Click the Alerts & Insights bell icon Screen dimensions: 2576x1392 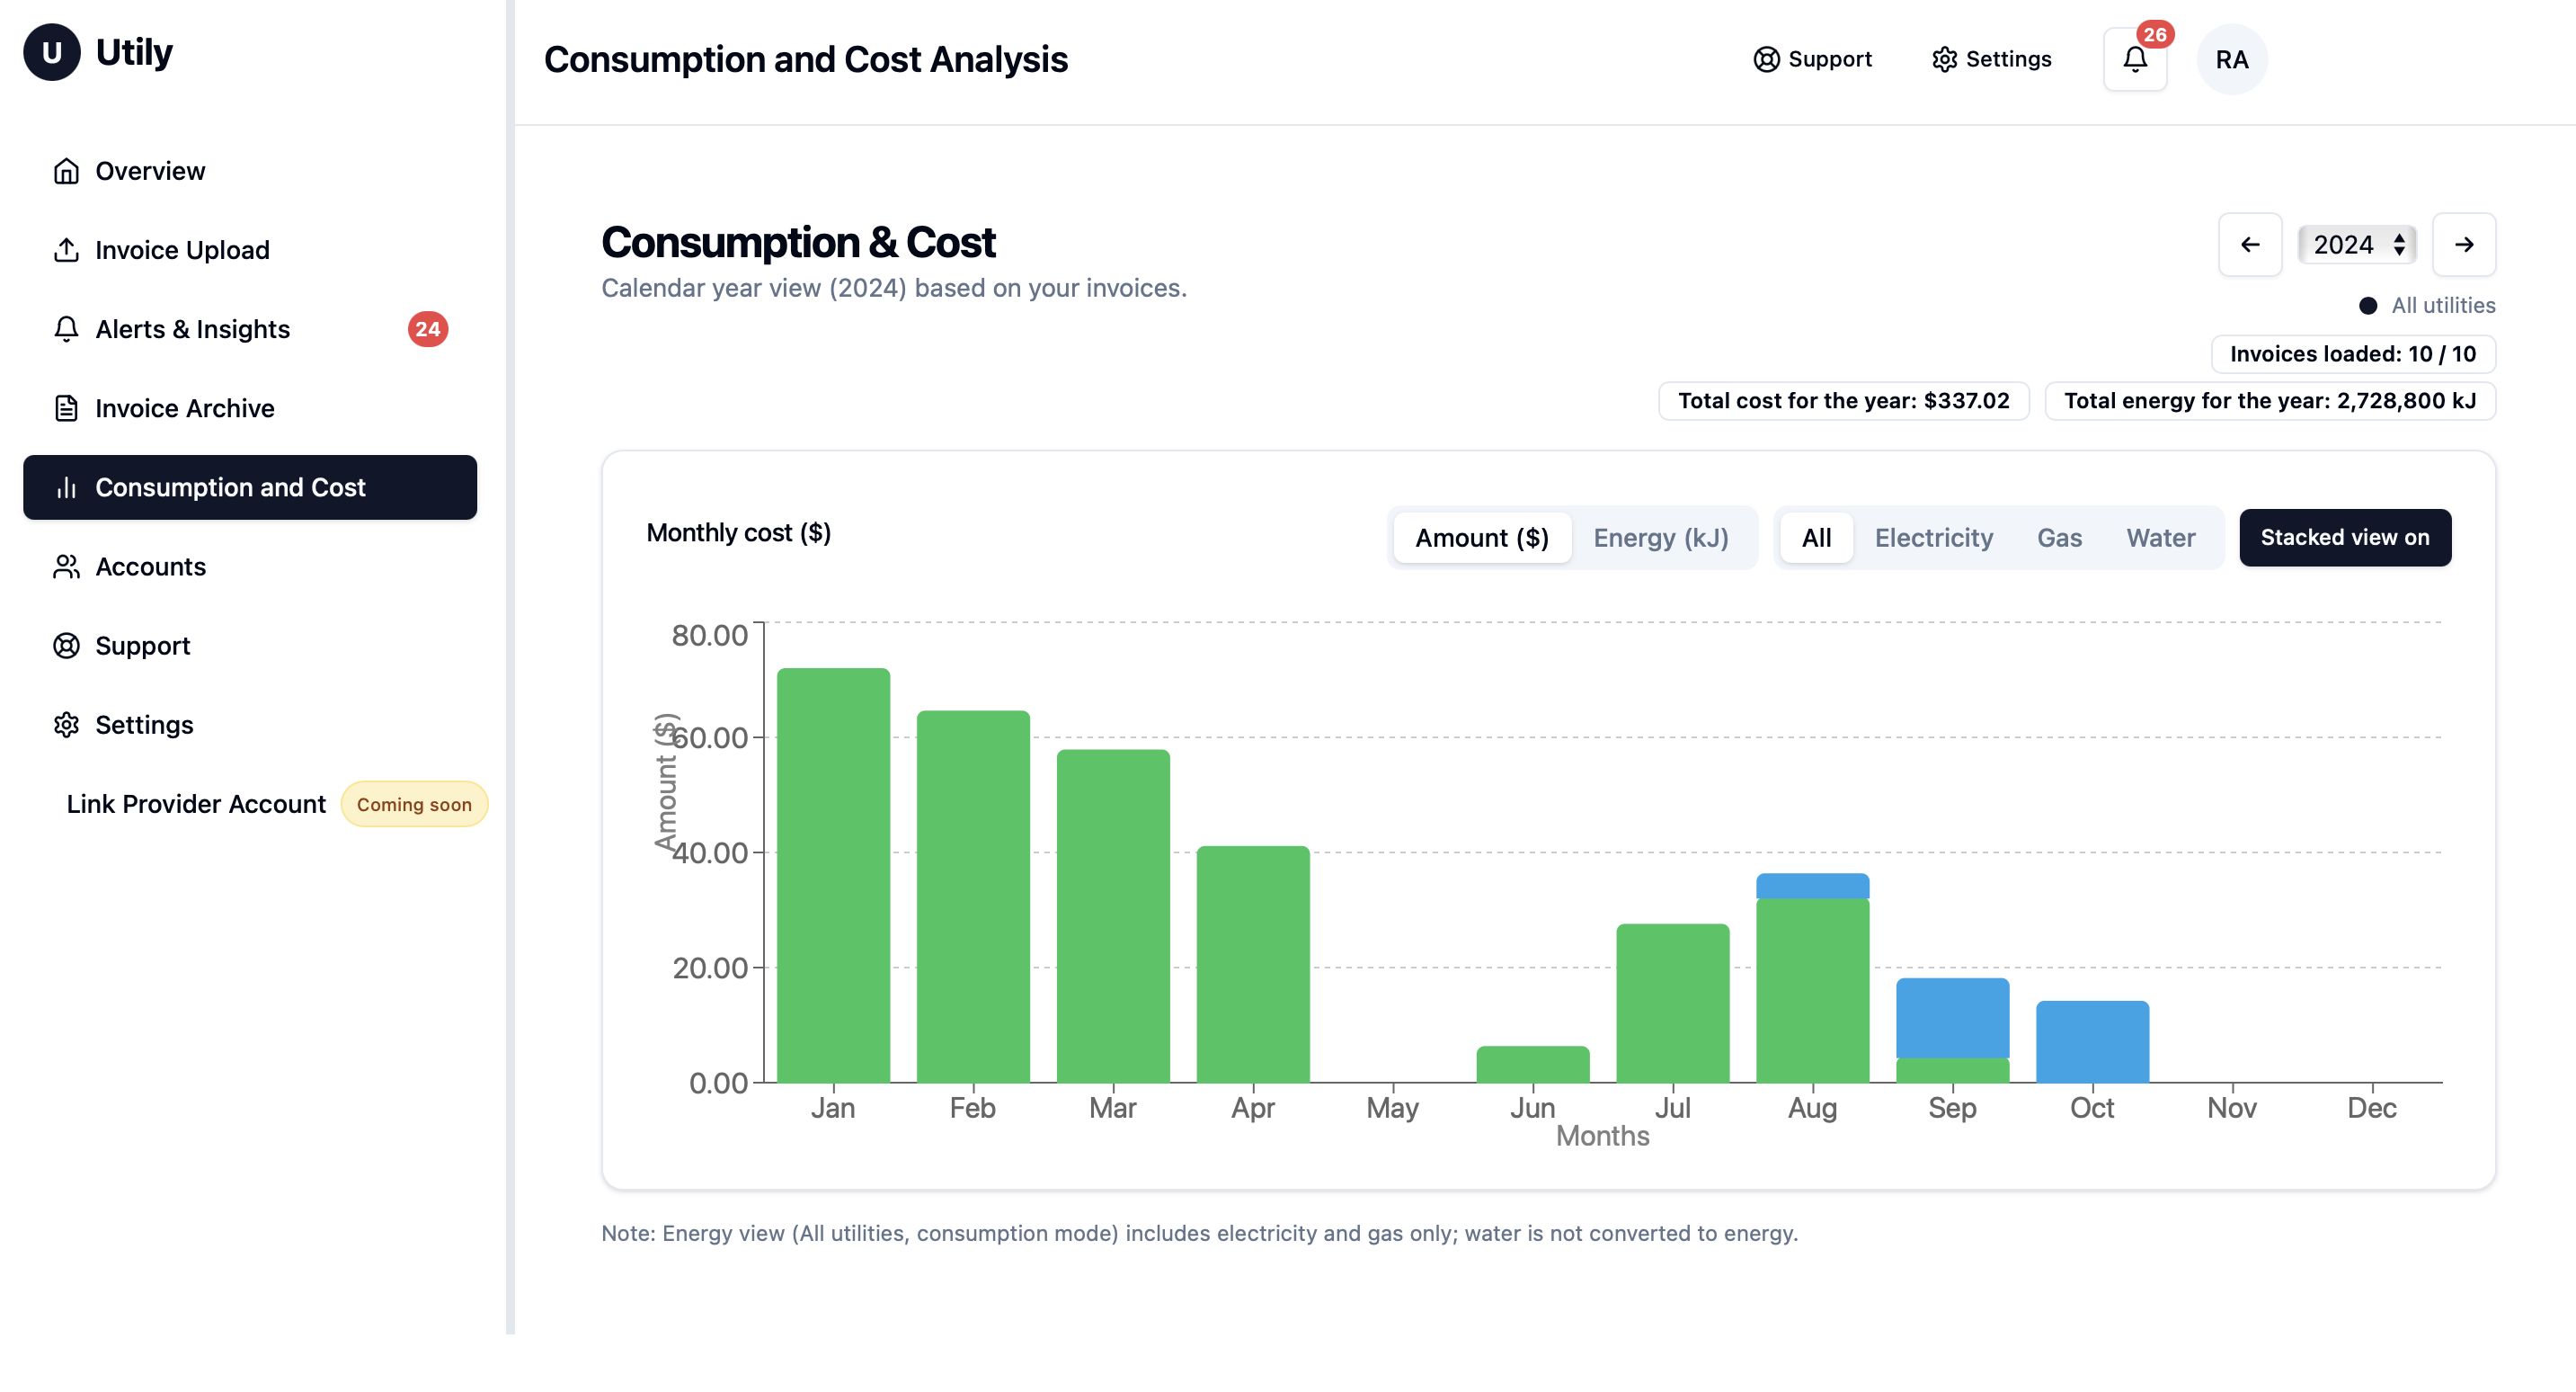click(x=66, y=329)
